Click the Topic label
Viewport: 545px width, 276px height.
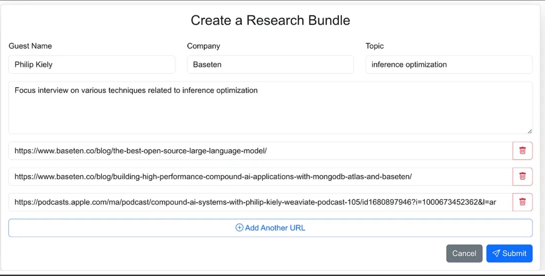(x=375, y=46)
